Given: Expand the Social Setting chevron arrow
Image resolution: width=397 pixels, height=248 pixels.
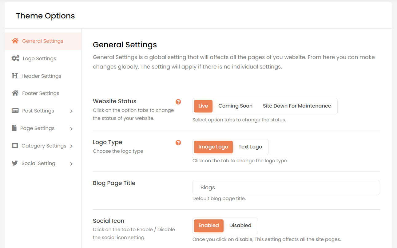Looking at the screenshot, I should click(x=71, y=164).
